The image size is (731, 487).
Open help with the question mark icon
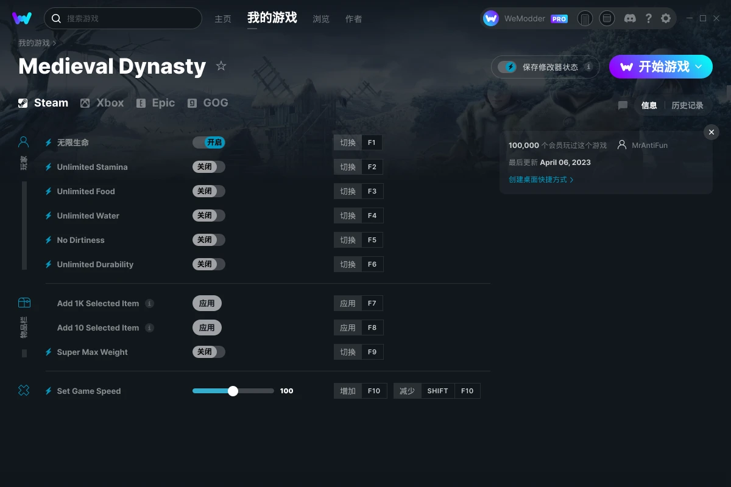tap(648, 18)
